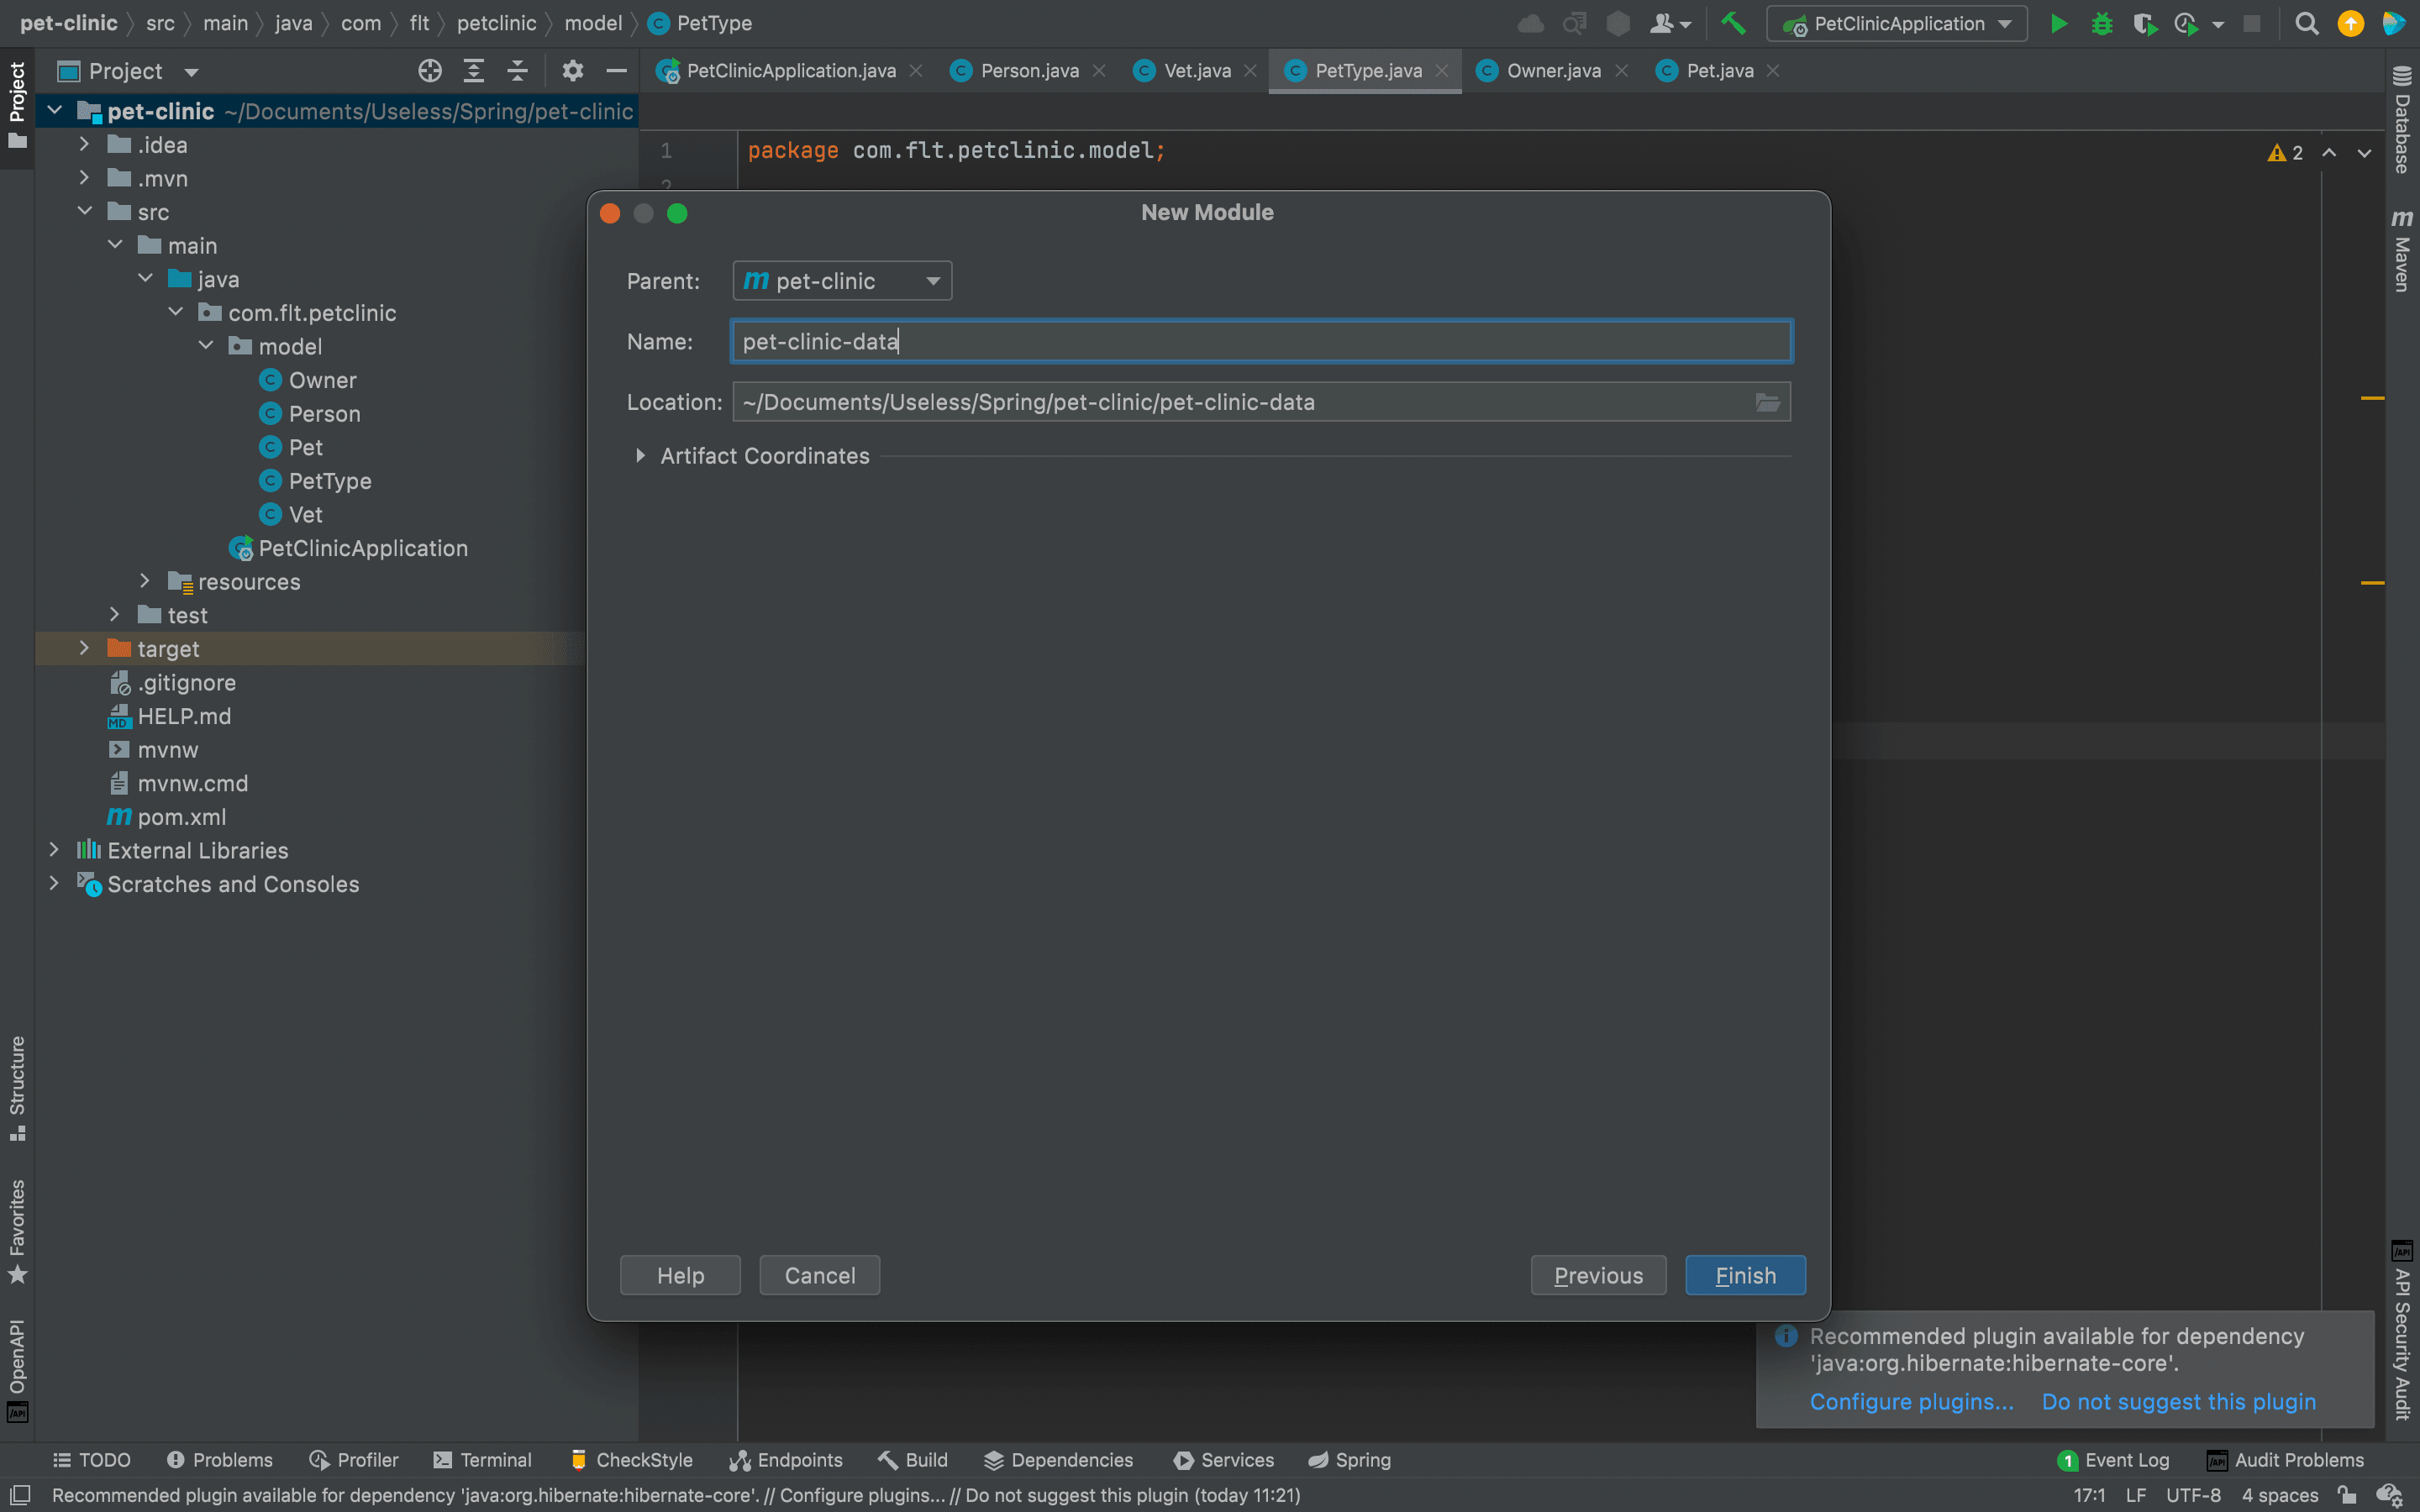Open the Maven tool window
2420x1512 pixels.
[x=2402, y=250]
